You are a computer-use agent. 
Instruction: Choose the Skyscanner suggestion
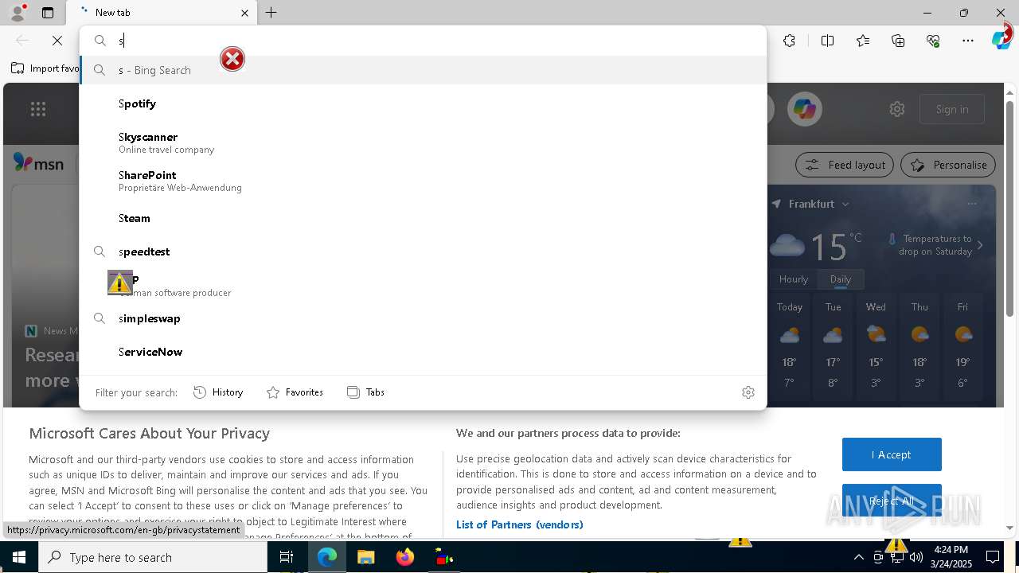[x=423, y=142]
